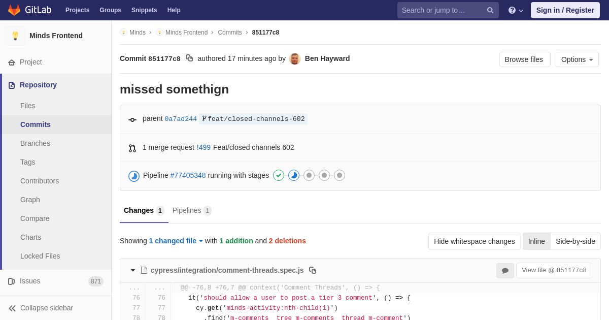Screen dimensions: 609x320
Task: Click the search magnifier icon
Action: coord(490,10)
